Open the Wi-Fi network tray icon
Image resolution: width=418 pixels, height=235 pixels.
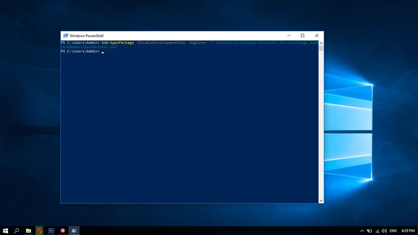tap(377, 231)
